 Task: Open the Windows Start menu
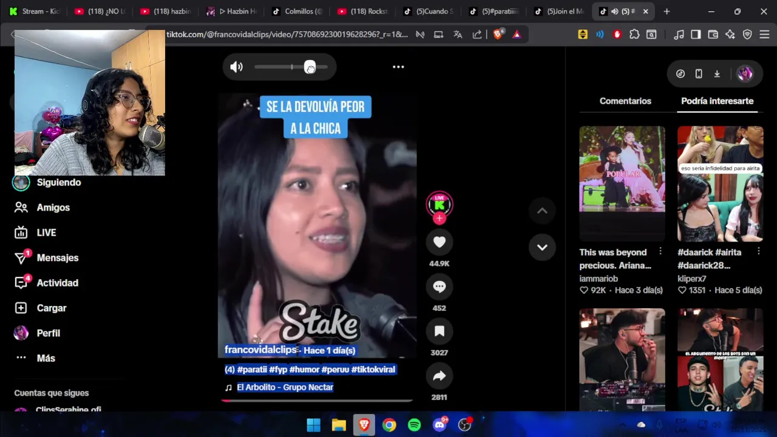(x=313, y=425)
